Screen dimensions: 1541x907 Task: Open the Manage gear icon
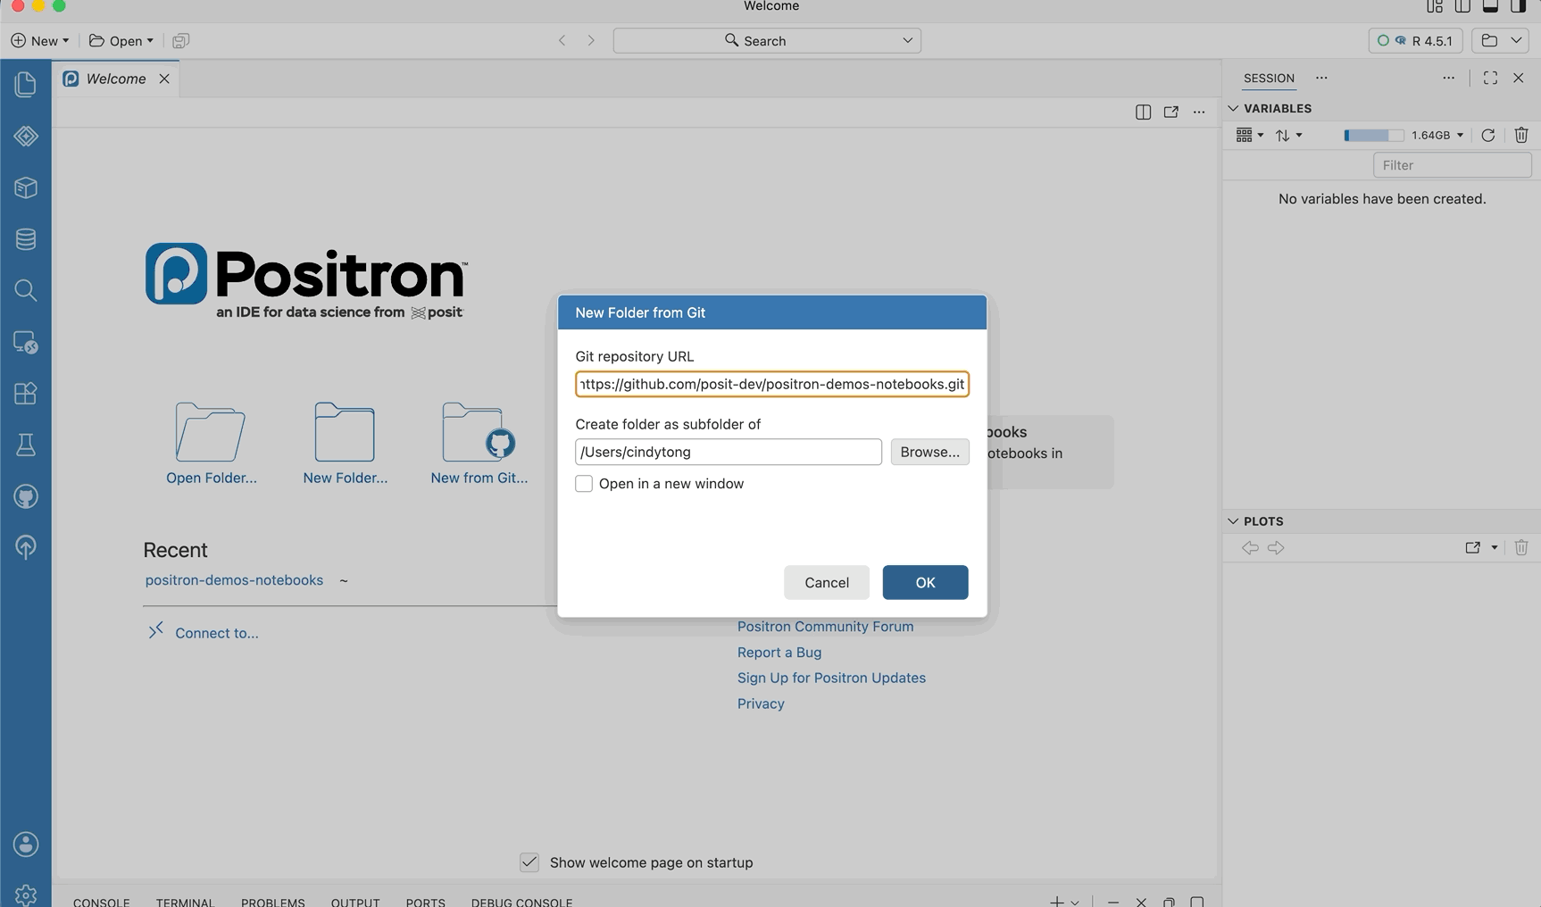click(x=26, y=894)
